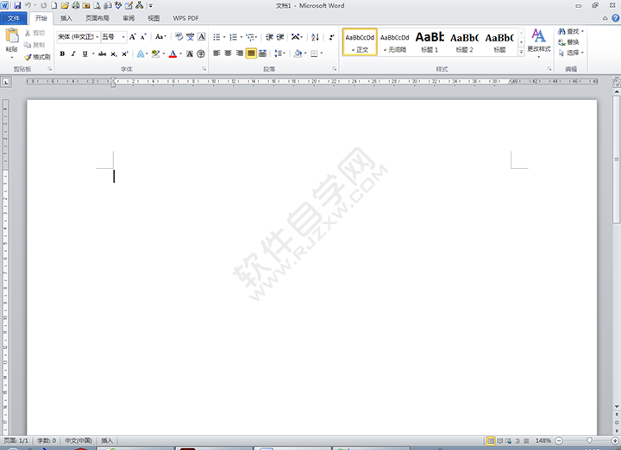Click the Save icon in quick access toolbar
This screenshot has height=450, width=621.
17,5
